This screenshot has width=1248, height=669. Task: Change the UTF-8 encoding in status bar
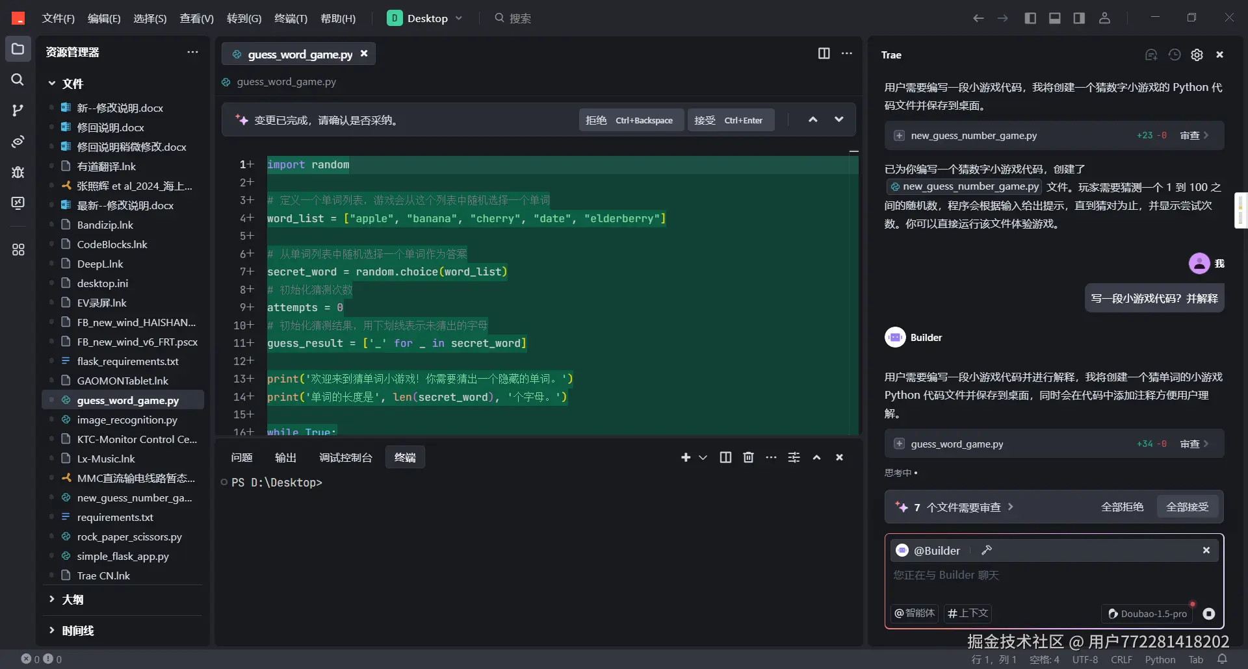pyautogui.click(x=1085, y=659)
